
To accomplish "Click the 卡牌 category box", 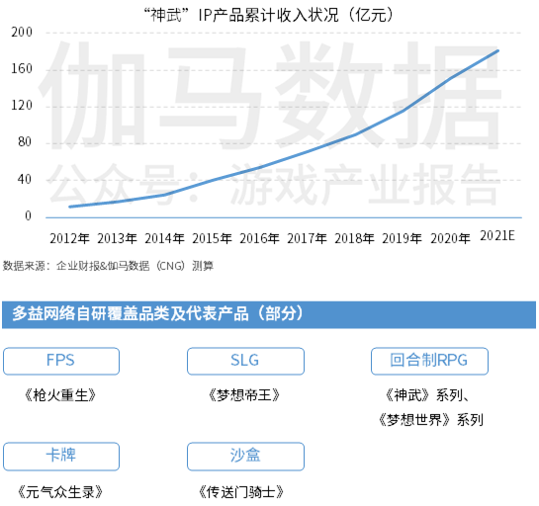I will [61, 457].
